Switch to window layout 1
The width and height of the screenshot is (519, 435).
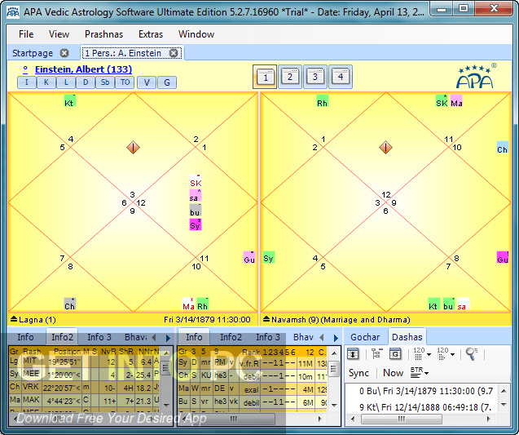point(265,77)
